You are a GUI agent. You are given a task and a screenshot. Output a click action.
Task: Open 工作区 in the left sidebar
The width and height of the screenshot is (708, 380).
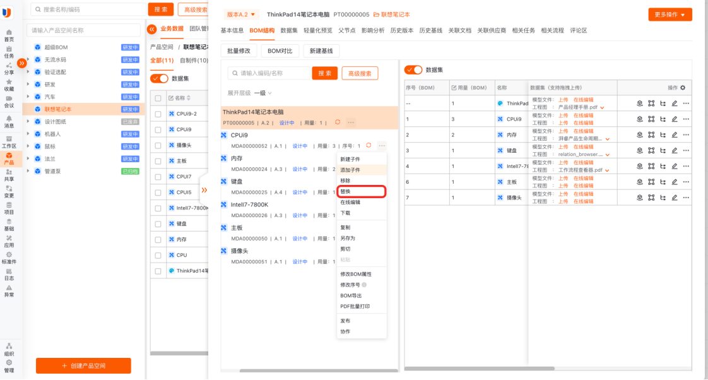[x=9, y=142]
